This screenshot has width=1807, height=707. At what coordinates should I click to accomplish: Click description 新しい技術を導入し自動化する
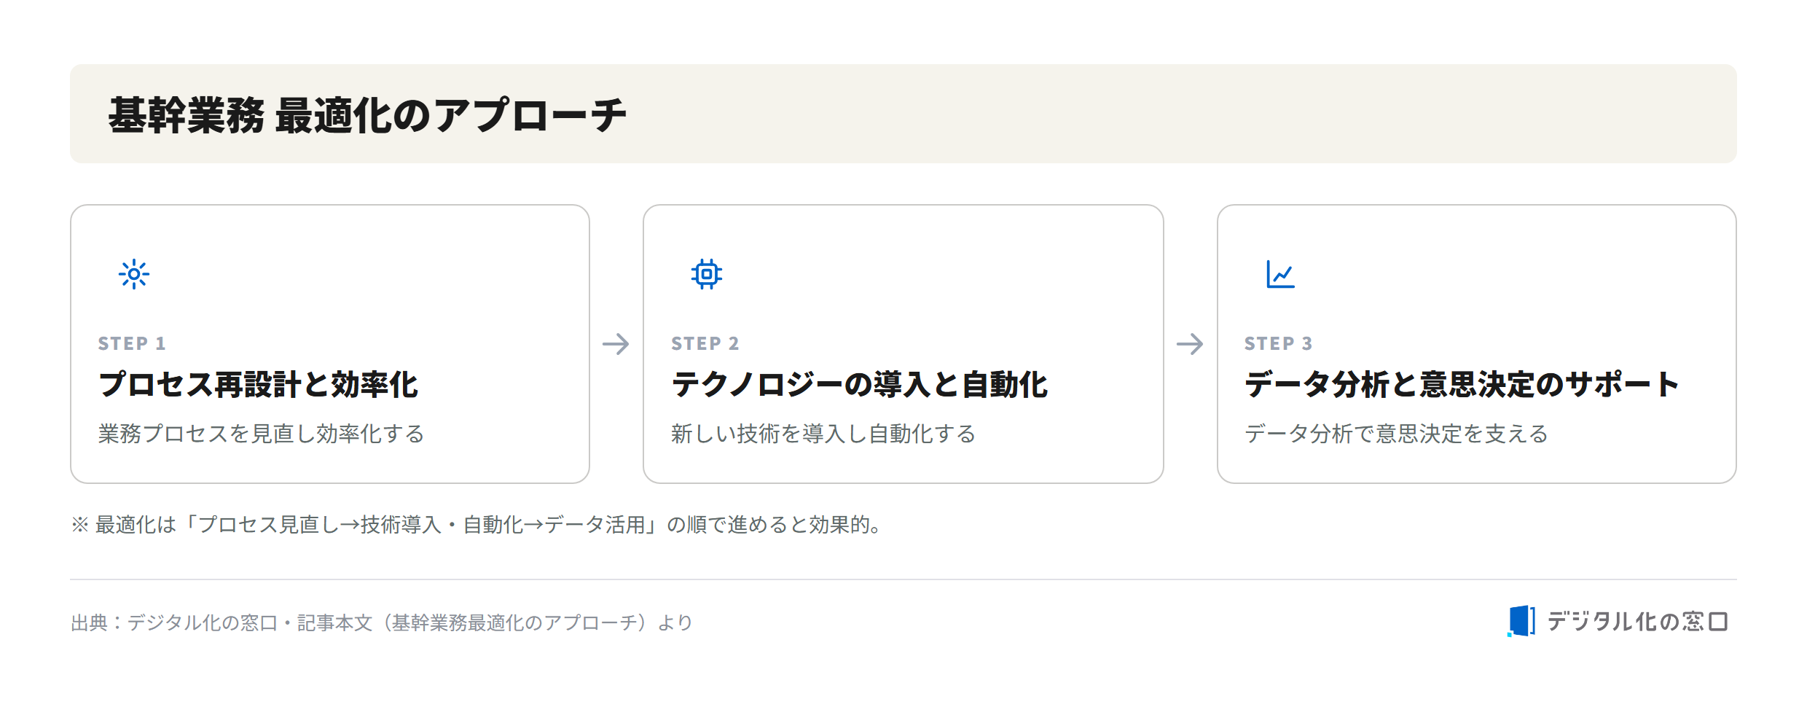coord(823,434)
